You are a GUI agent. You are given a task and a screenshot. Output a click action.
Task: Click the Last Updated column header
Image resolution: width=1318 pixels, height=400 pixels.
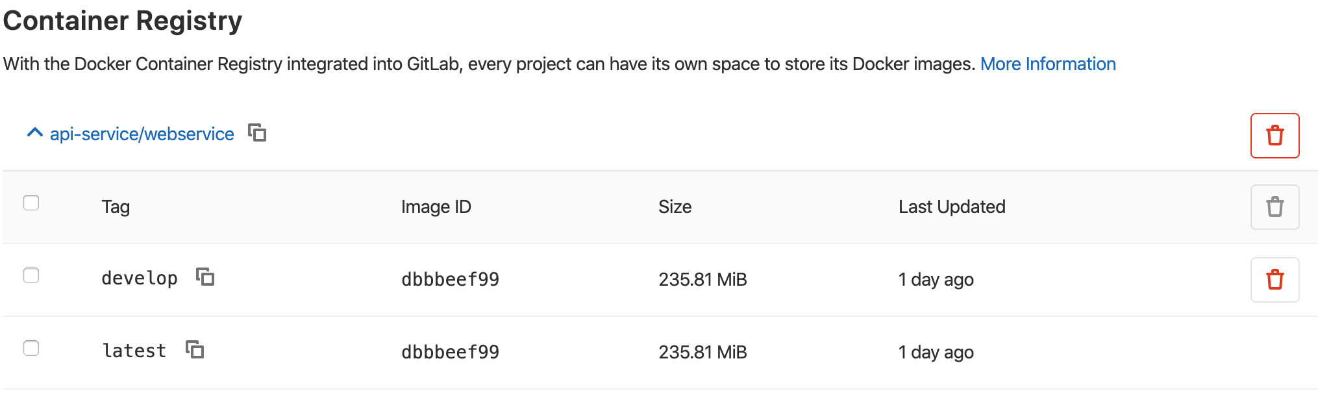(x=951, y=207)
